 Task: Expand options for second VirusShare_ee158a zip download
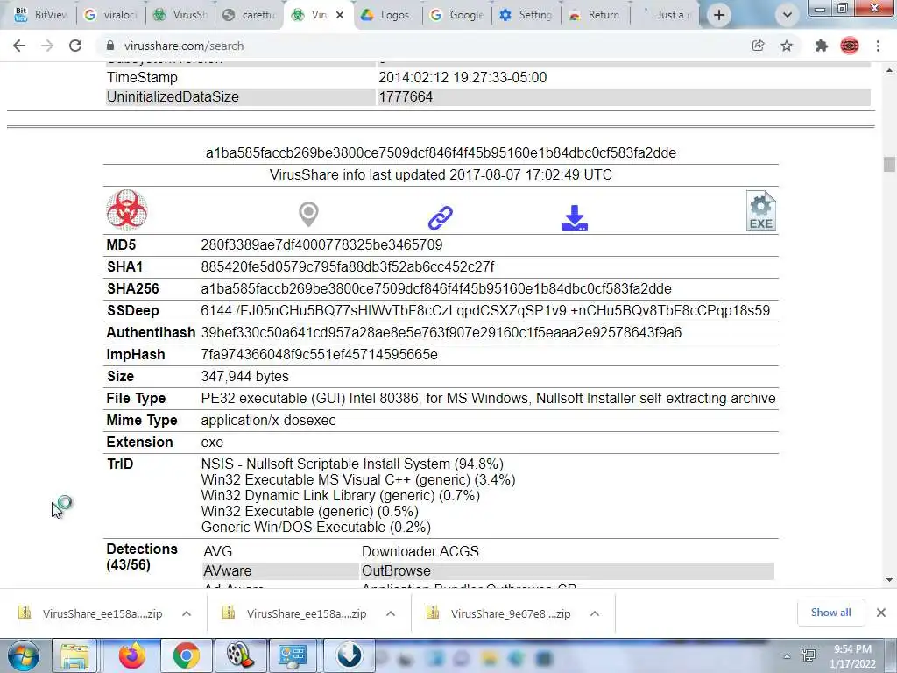tap(391, 613)
